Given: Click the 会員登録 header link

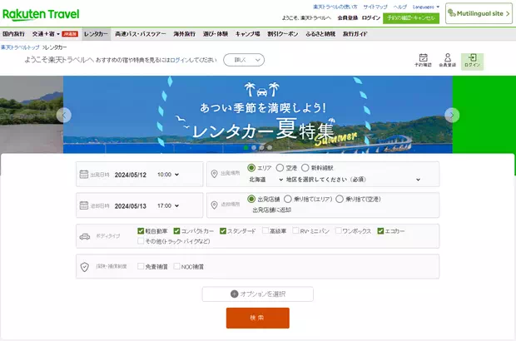Looking at the screenshot, I should (x=348, y=17).
